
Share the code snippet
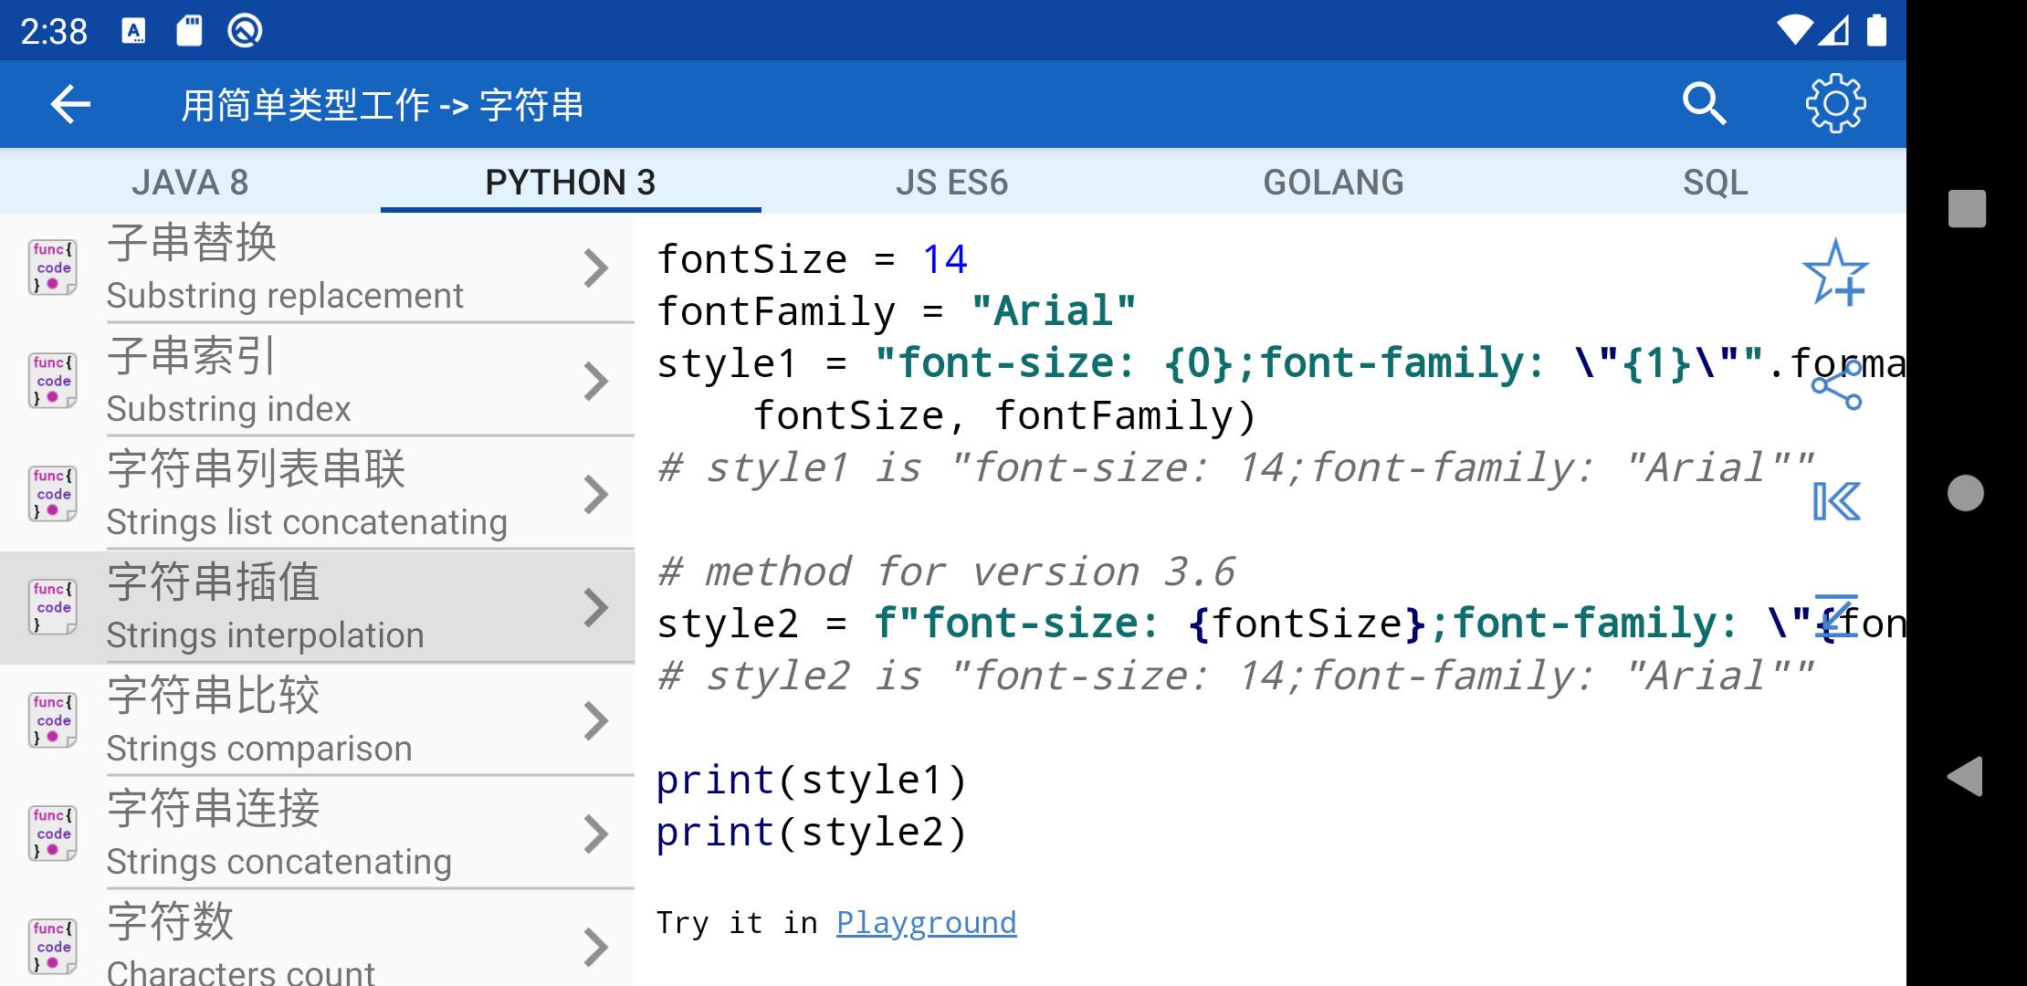(1836, 386)
